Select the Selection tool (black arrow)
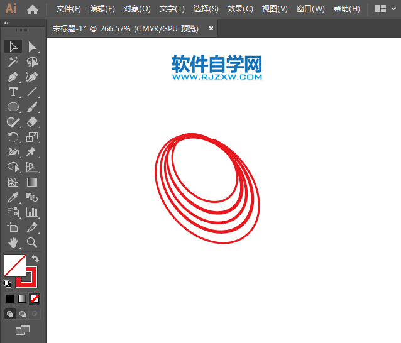 click(13, 46)
